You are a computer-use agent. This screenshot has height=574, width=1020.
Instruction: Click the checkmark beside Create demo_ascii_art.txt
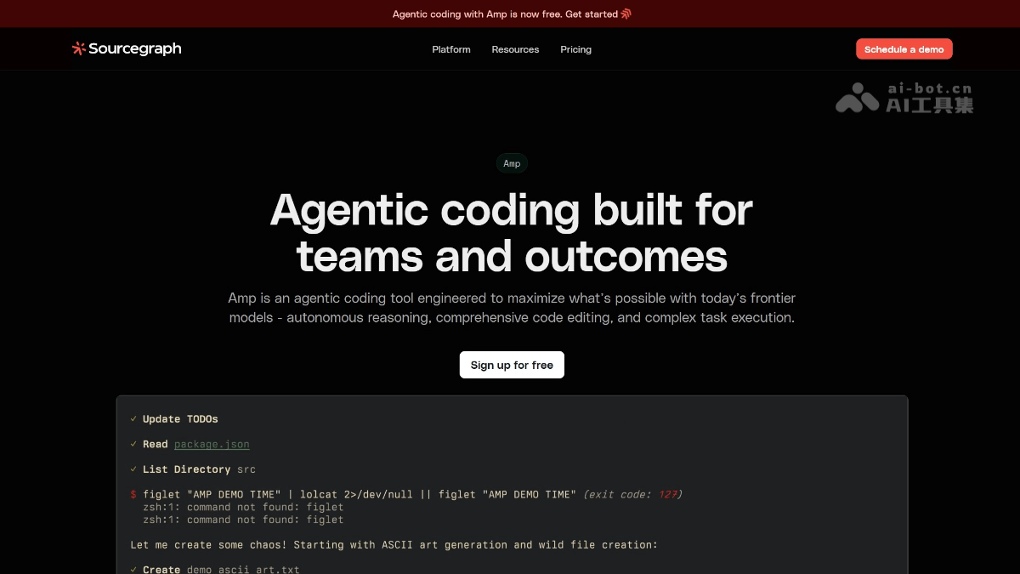click(133, 569)
